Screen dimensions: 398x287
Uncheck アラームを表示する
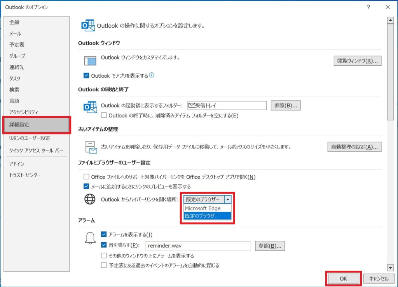[103, 234]
